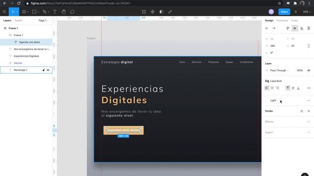Set vertical text align to middle
The image size is (314, 176).
pos(293,88)
